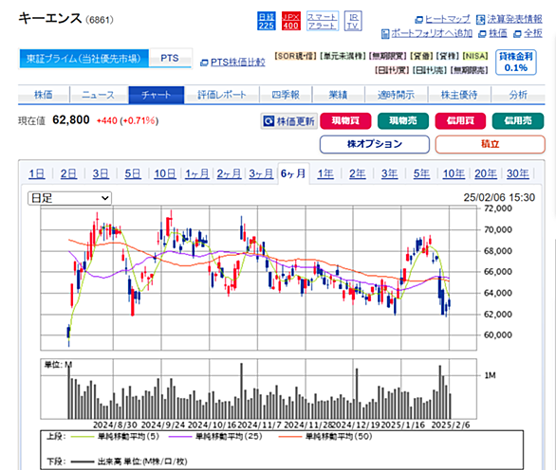Open the 決算発表情報 link

tap(510, 19)
